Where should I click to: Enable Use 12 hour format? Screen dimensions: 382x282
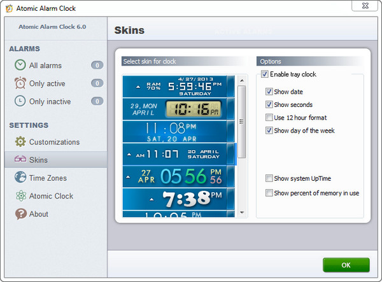click(x=269, y=118)
